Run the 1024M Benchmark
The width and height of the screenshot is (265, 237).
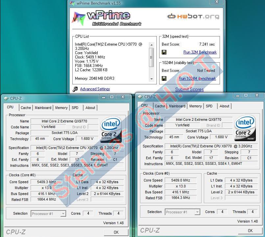tap(197, 78)
